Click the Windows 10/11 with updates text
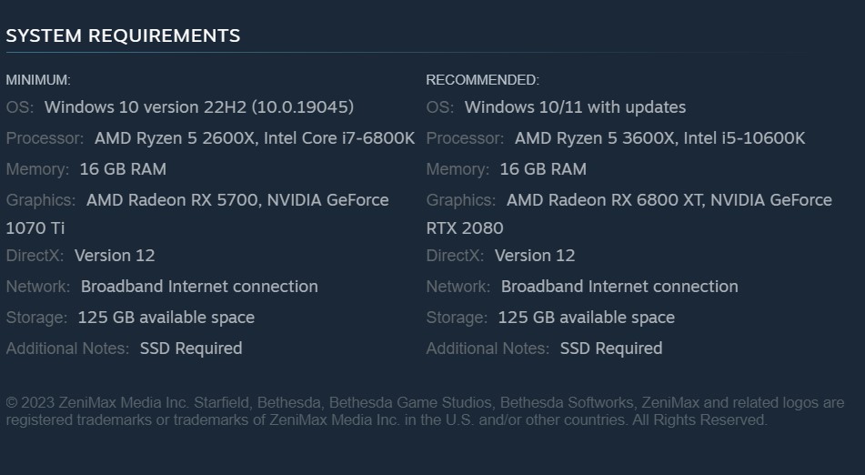 (575, 107)
